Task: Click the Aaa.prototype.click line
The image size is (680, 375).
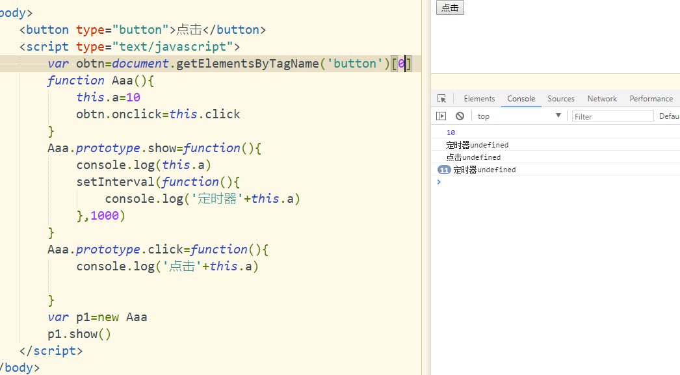Action: 158,250
